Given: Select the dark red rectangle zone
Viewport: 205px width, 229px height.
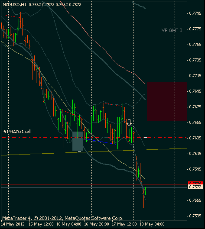Looking at the screenshot, I should pyautogui.click(x=167, y=101).
